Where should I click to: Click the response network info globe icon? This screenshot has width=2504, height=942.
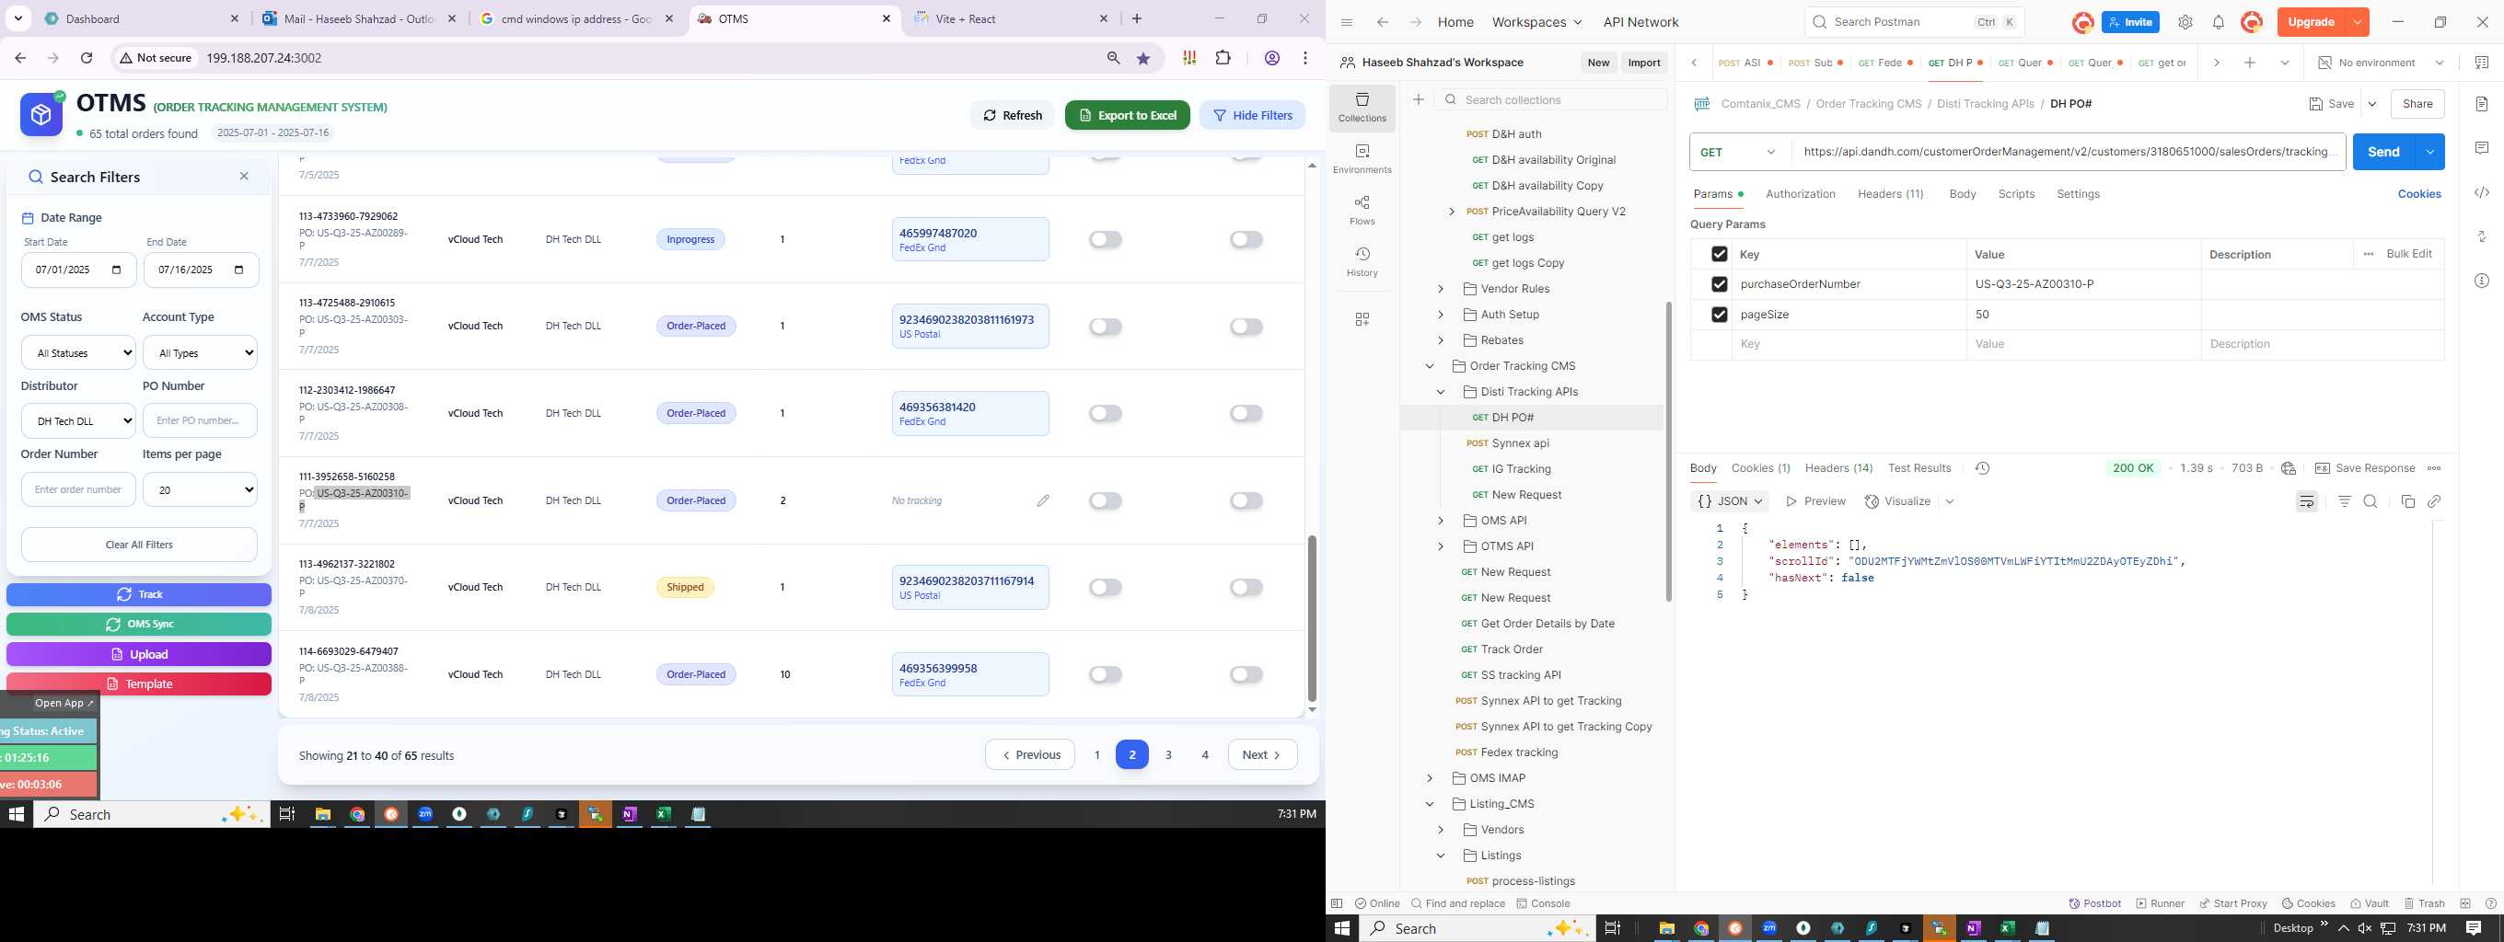[2289, 468]
